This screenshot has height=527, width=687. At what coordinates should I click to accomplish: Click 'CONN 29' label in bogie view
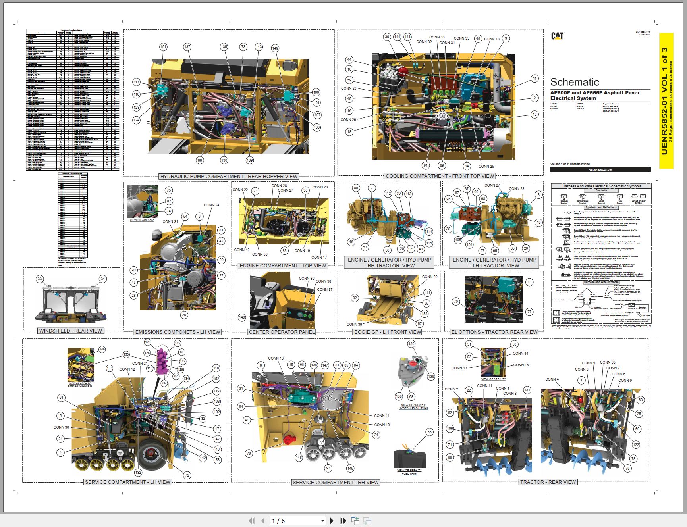430,277
